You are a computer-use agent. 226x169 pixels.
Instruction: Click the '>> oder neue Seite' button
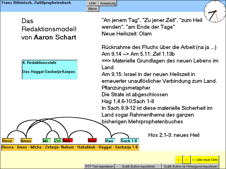(205, 159)
